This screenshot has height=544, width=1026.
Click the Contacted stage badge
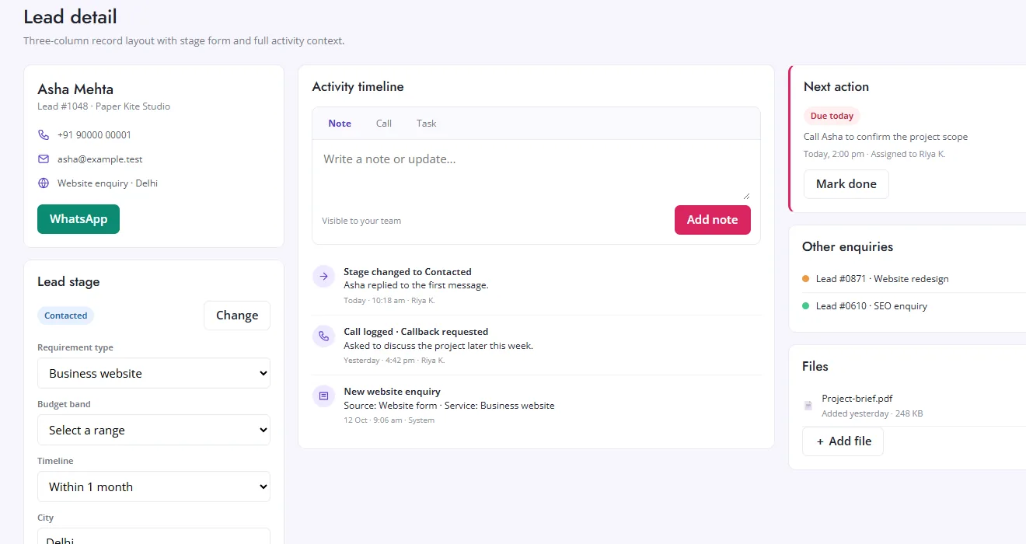coord(66,316)
